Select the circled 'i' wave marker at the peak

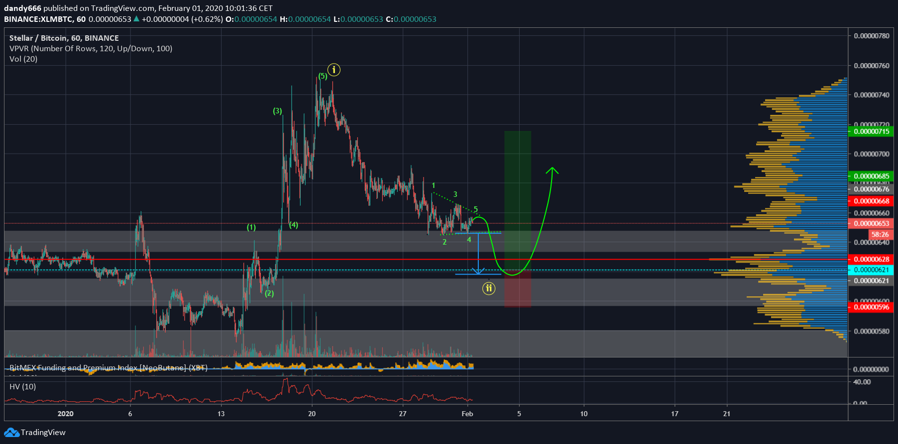[x=334, y=70]
